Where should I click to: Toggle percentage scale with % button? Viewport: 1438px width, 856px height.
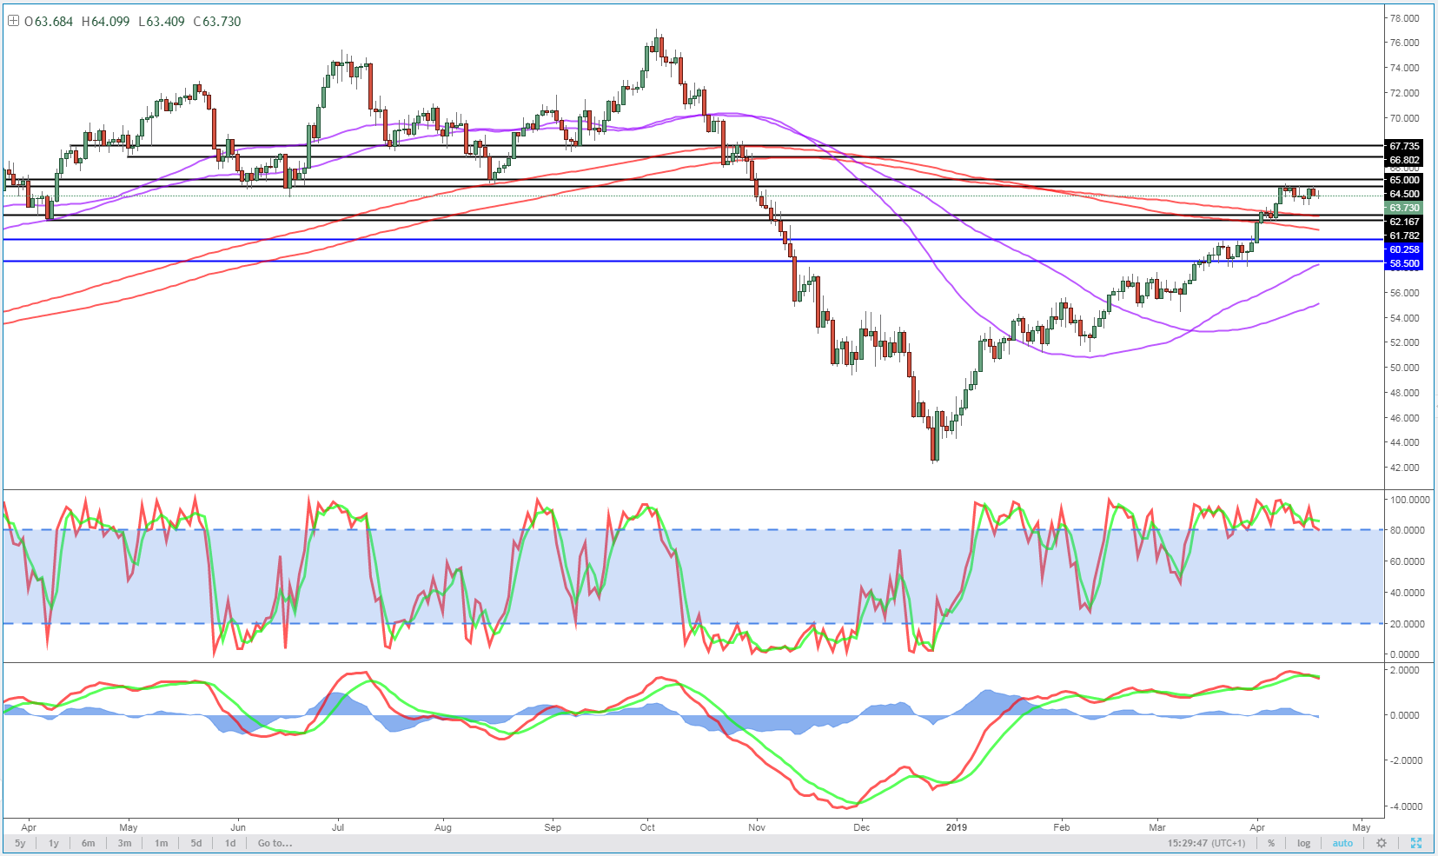pyautogui.click(x=1271, y=843)
